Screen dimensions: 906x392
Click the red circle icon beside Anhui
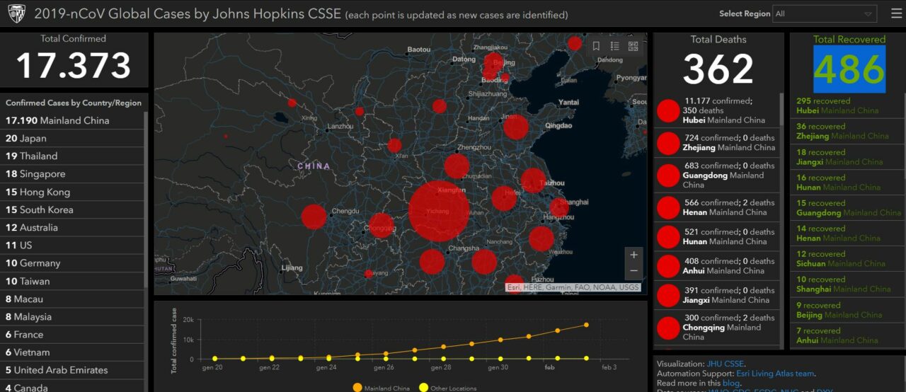click(668, 266)
